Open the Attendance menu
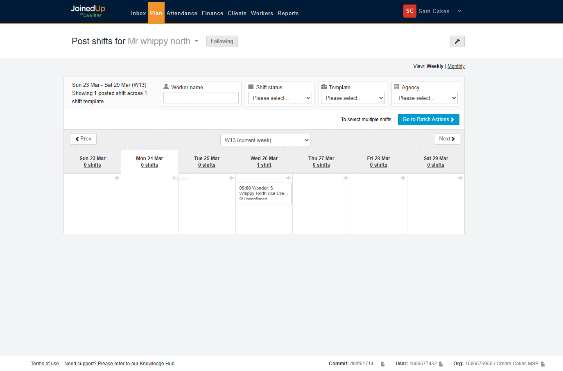563x371 pixels. click(182, 13)
